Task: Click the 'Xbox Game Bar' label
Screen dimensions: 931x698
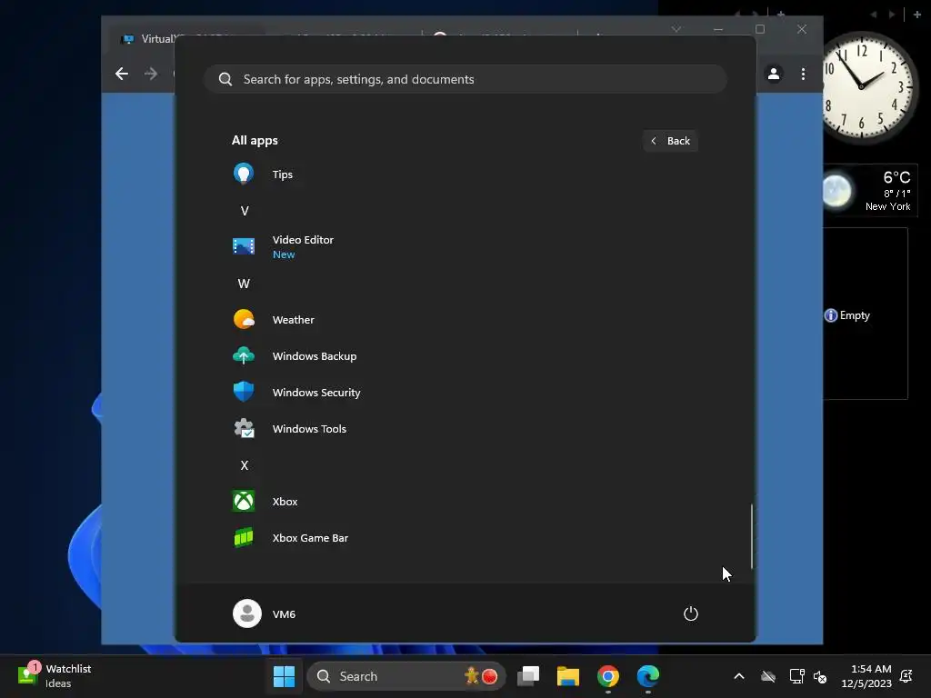Action: [310, 538]
